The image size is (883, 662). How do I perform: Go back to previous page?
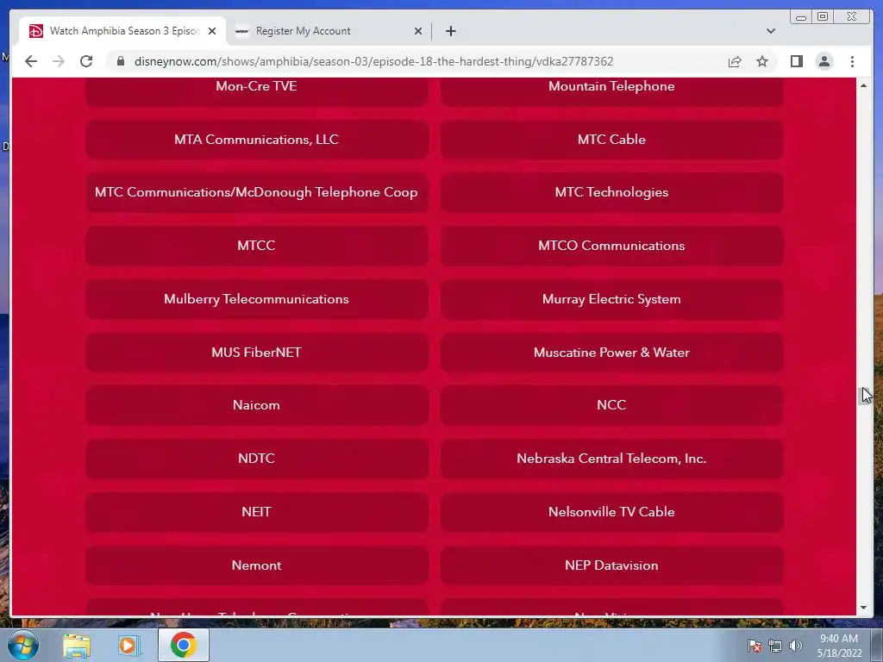point(31,61)
